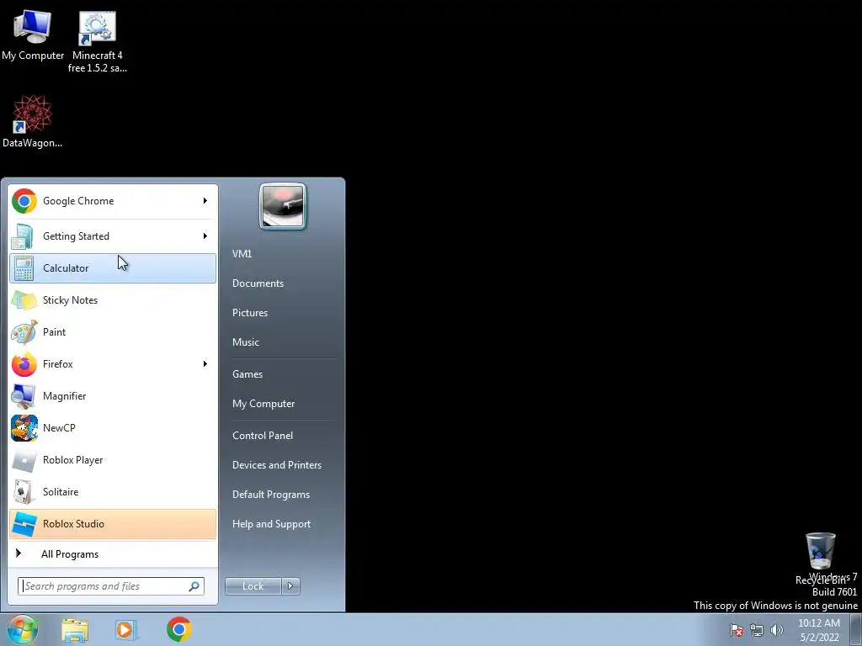Screen dimensions: 862x646
Task: Open the NewCP app icon
Action: 24,428
